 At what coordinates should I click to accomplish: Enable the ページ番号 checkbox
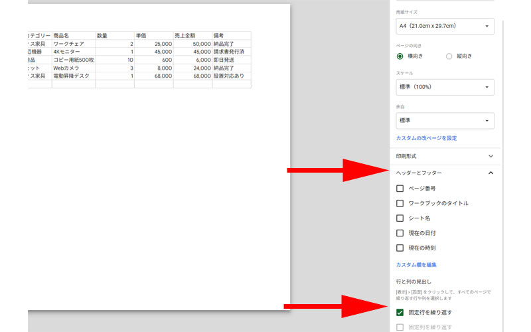pos(400,189)
